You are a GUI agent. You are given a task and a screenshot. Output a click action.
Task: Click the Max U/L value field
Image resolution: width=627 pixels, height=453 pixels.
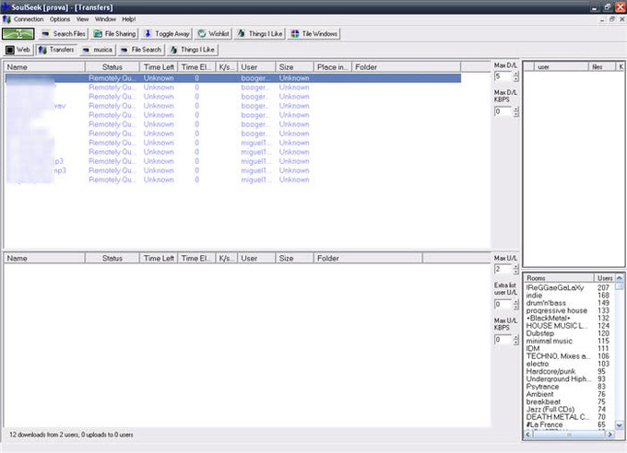503,269
